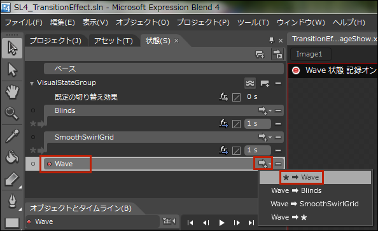The width and height of the screenshot is (378, 231).
Task: Edit the Blinds transition 1 s duration
Action: click(258, 124)
